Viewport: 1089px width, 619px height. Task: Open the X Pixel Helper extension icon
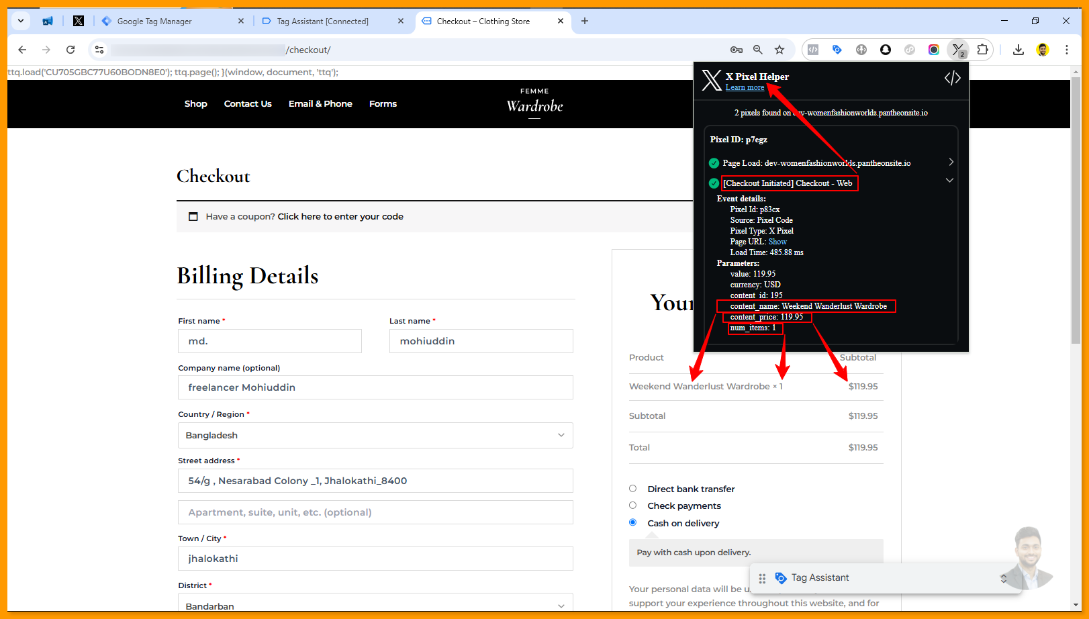958,50
